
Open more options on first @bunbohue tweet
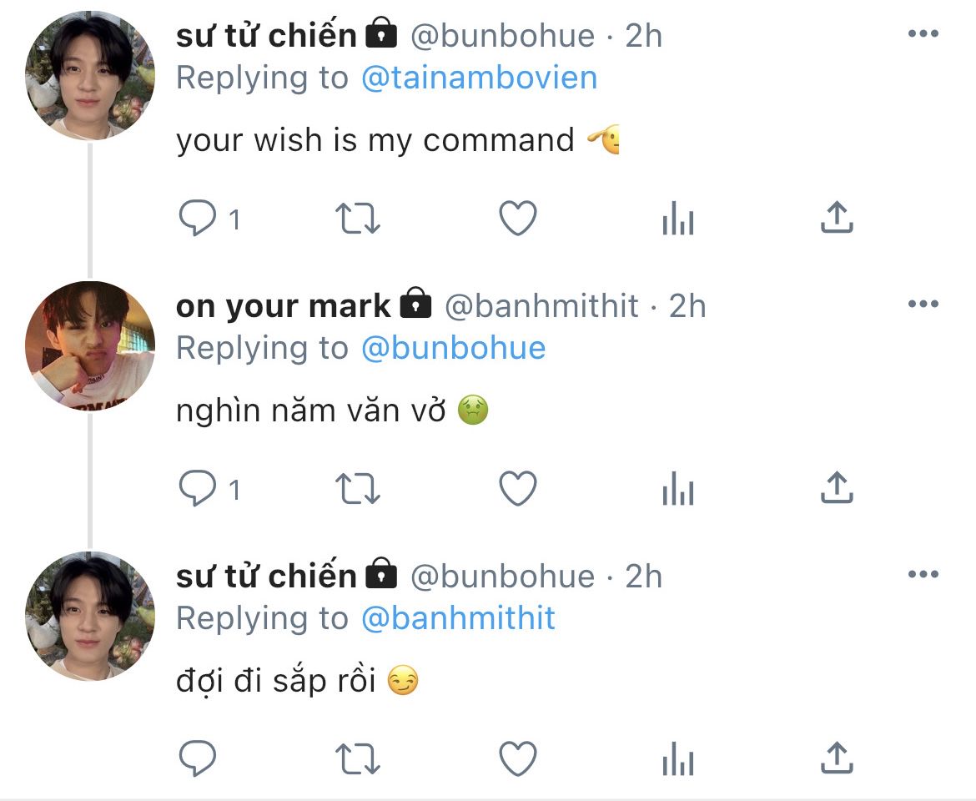click(923, 33)
